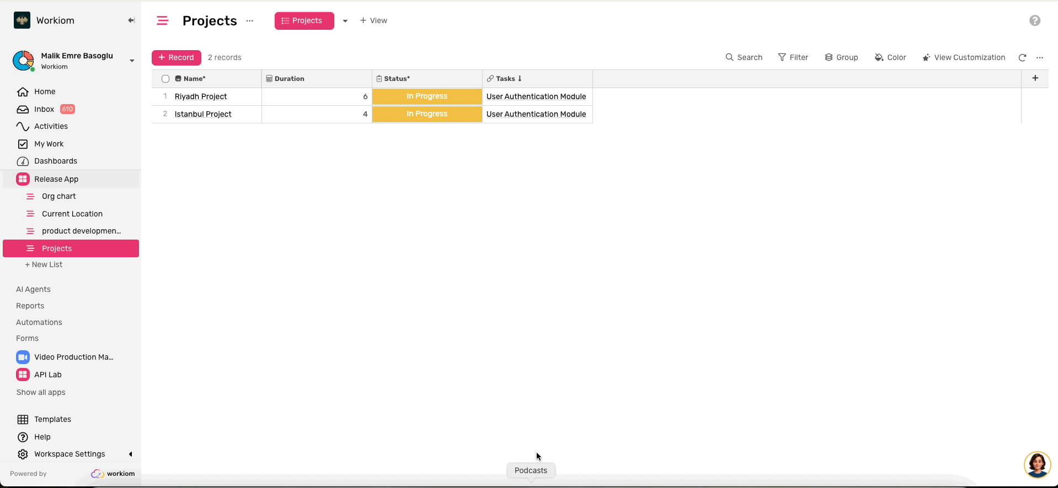Toggle the select all records checkbox
This screenshot has height=488, width=1058.
point(165,79)
